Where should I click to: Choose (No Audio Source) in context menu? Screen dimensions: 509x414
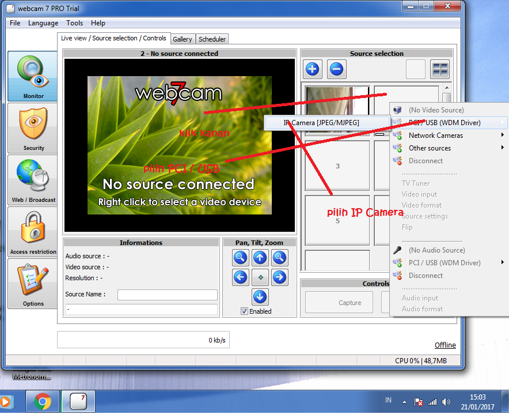[x=449, y=250]
